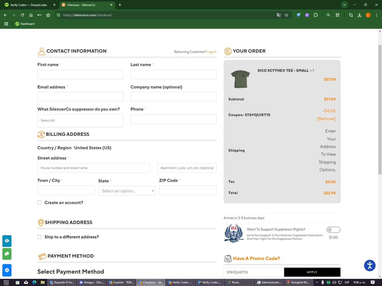382x286 pixels.
Task: Click the Last name input field
Action: click(173, 75)
